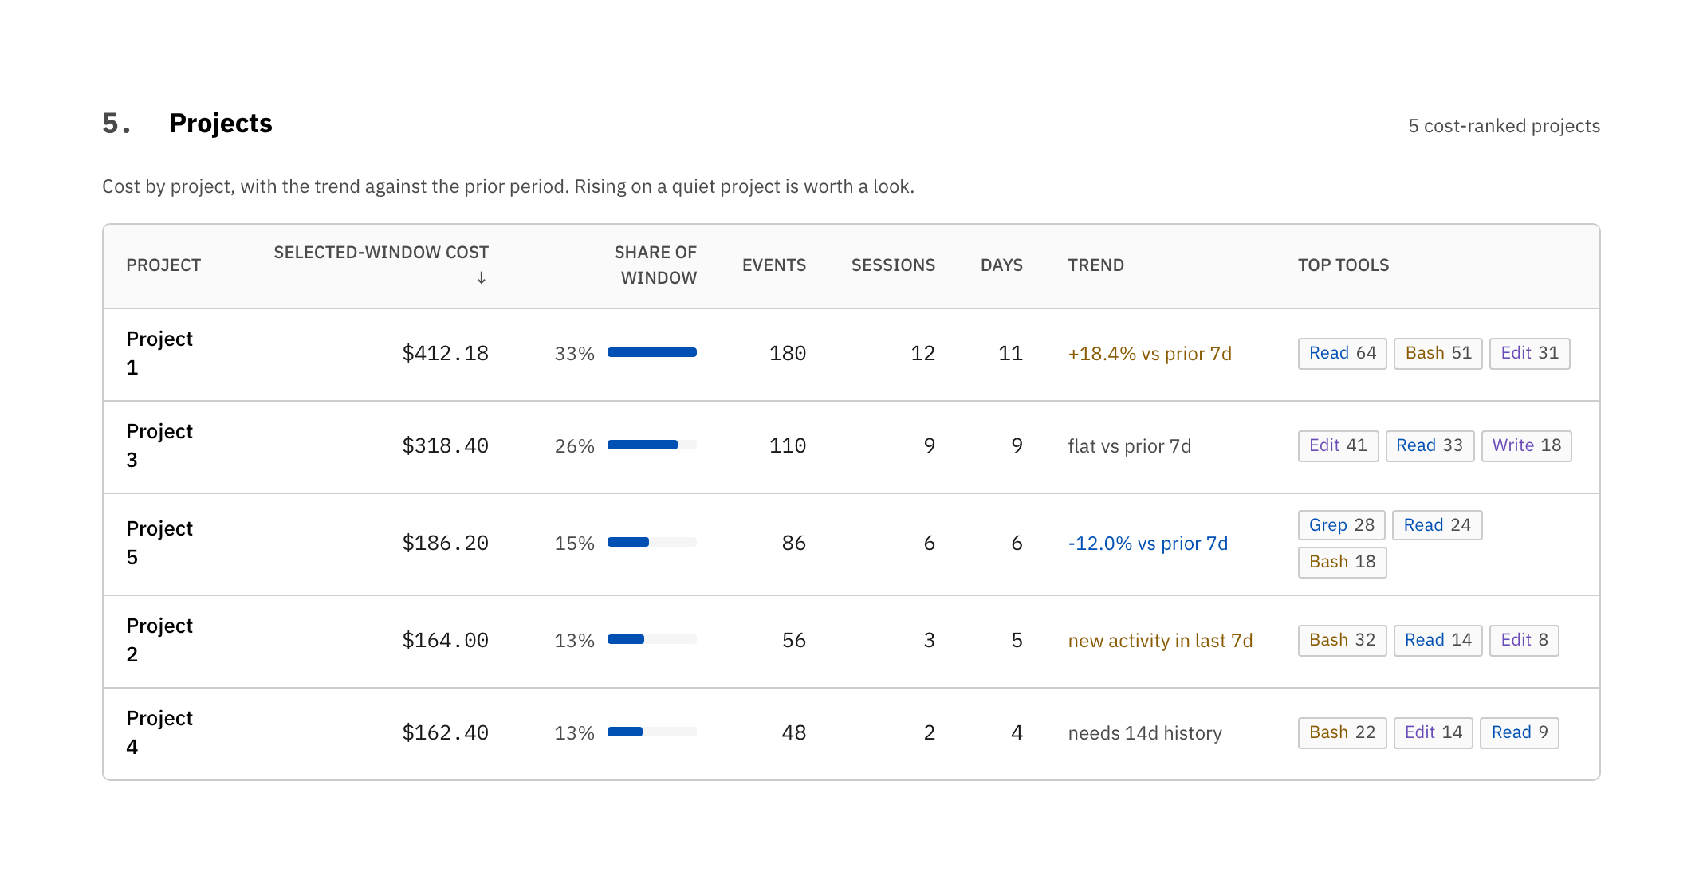1703x883 pixels.
Task: Click the Bash 51 tool tag
Action: coord(1438,354)
